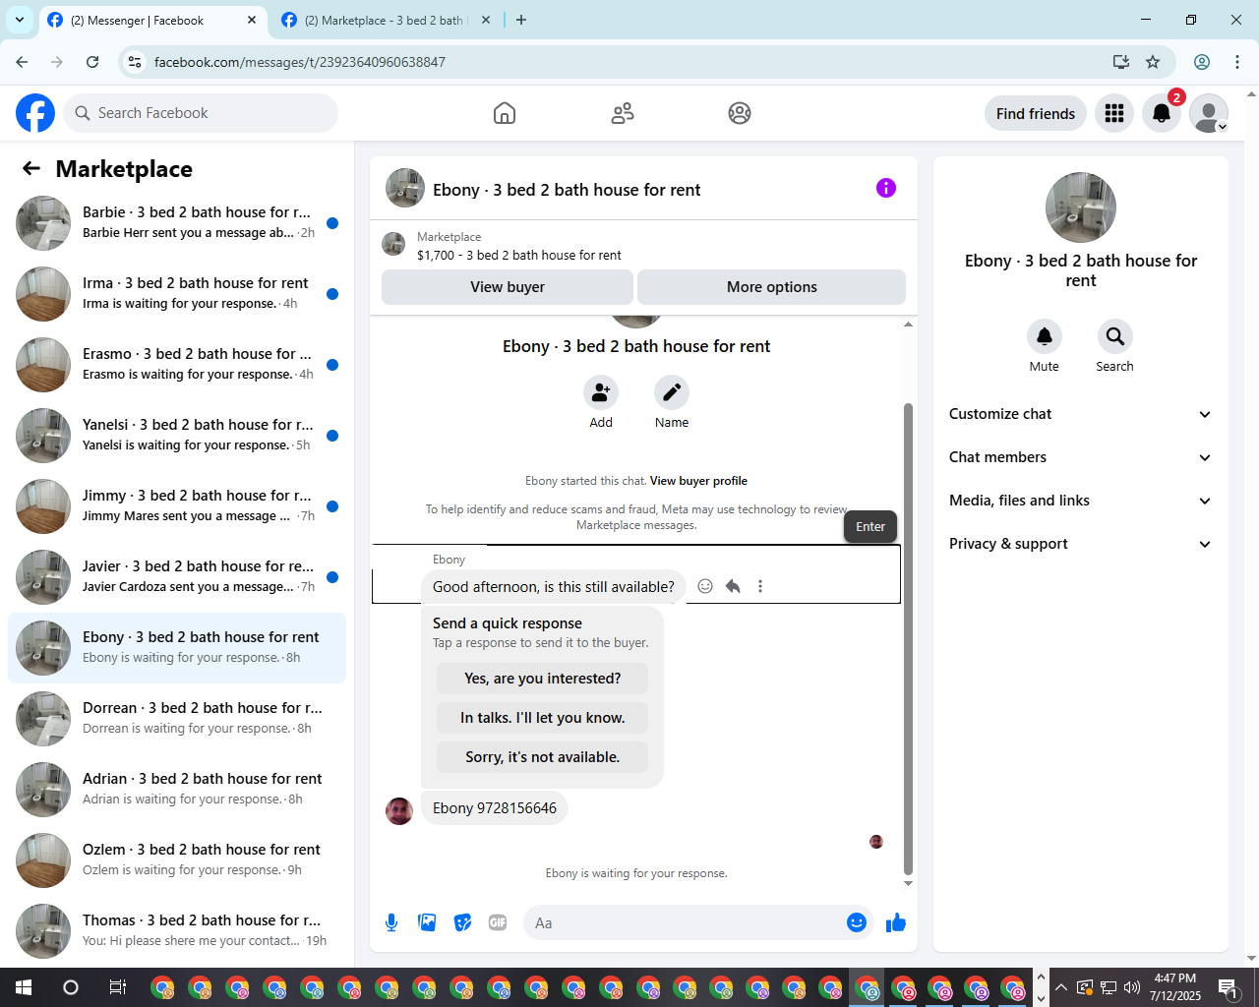1259x1007 pixels.
Task: Open the notifications bell with badge
Action: pyautogui.click(x=1162, y=113)
